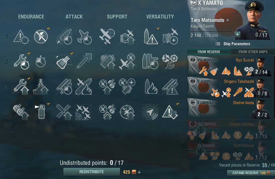Select the Manual Fire Control AA skill
The image size is (275, 179).
tap(127, 112)
